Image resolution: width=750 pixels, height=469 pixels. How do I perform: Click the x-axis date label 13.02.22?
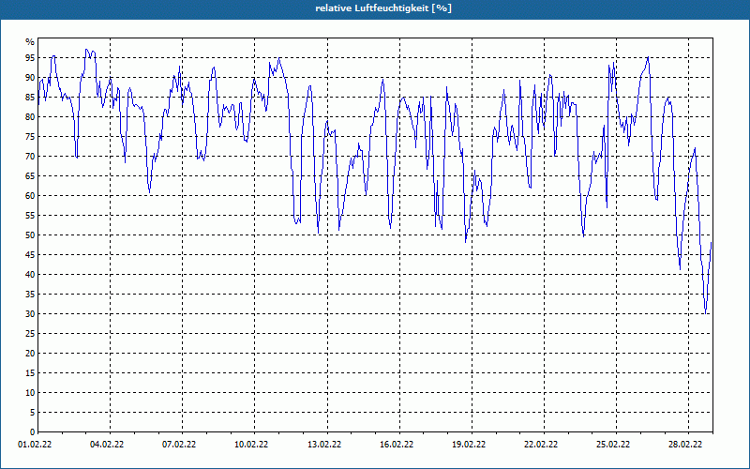[324, 445]
